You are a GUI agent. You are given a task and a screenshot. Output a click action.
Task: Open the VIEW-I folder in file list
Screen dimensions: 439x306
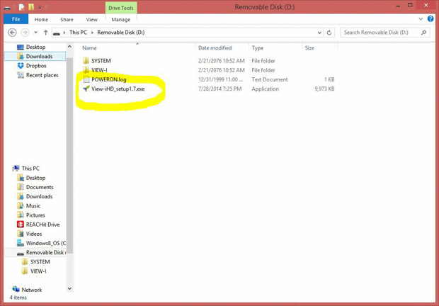coord(99,70)
